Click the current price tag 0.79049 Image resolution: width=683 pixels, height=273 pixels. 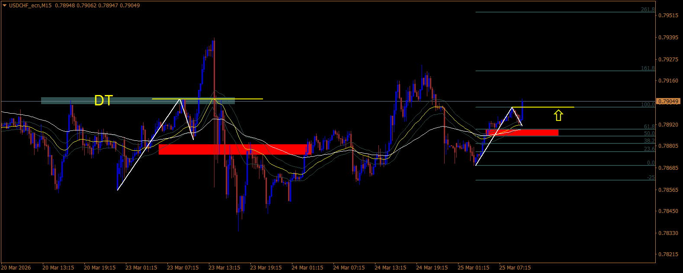click(x=668, y=102)
